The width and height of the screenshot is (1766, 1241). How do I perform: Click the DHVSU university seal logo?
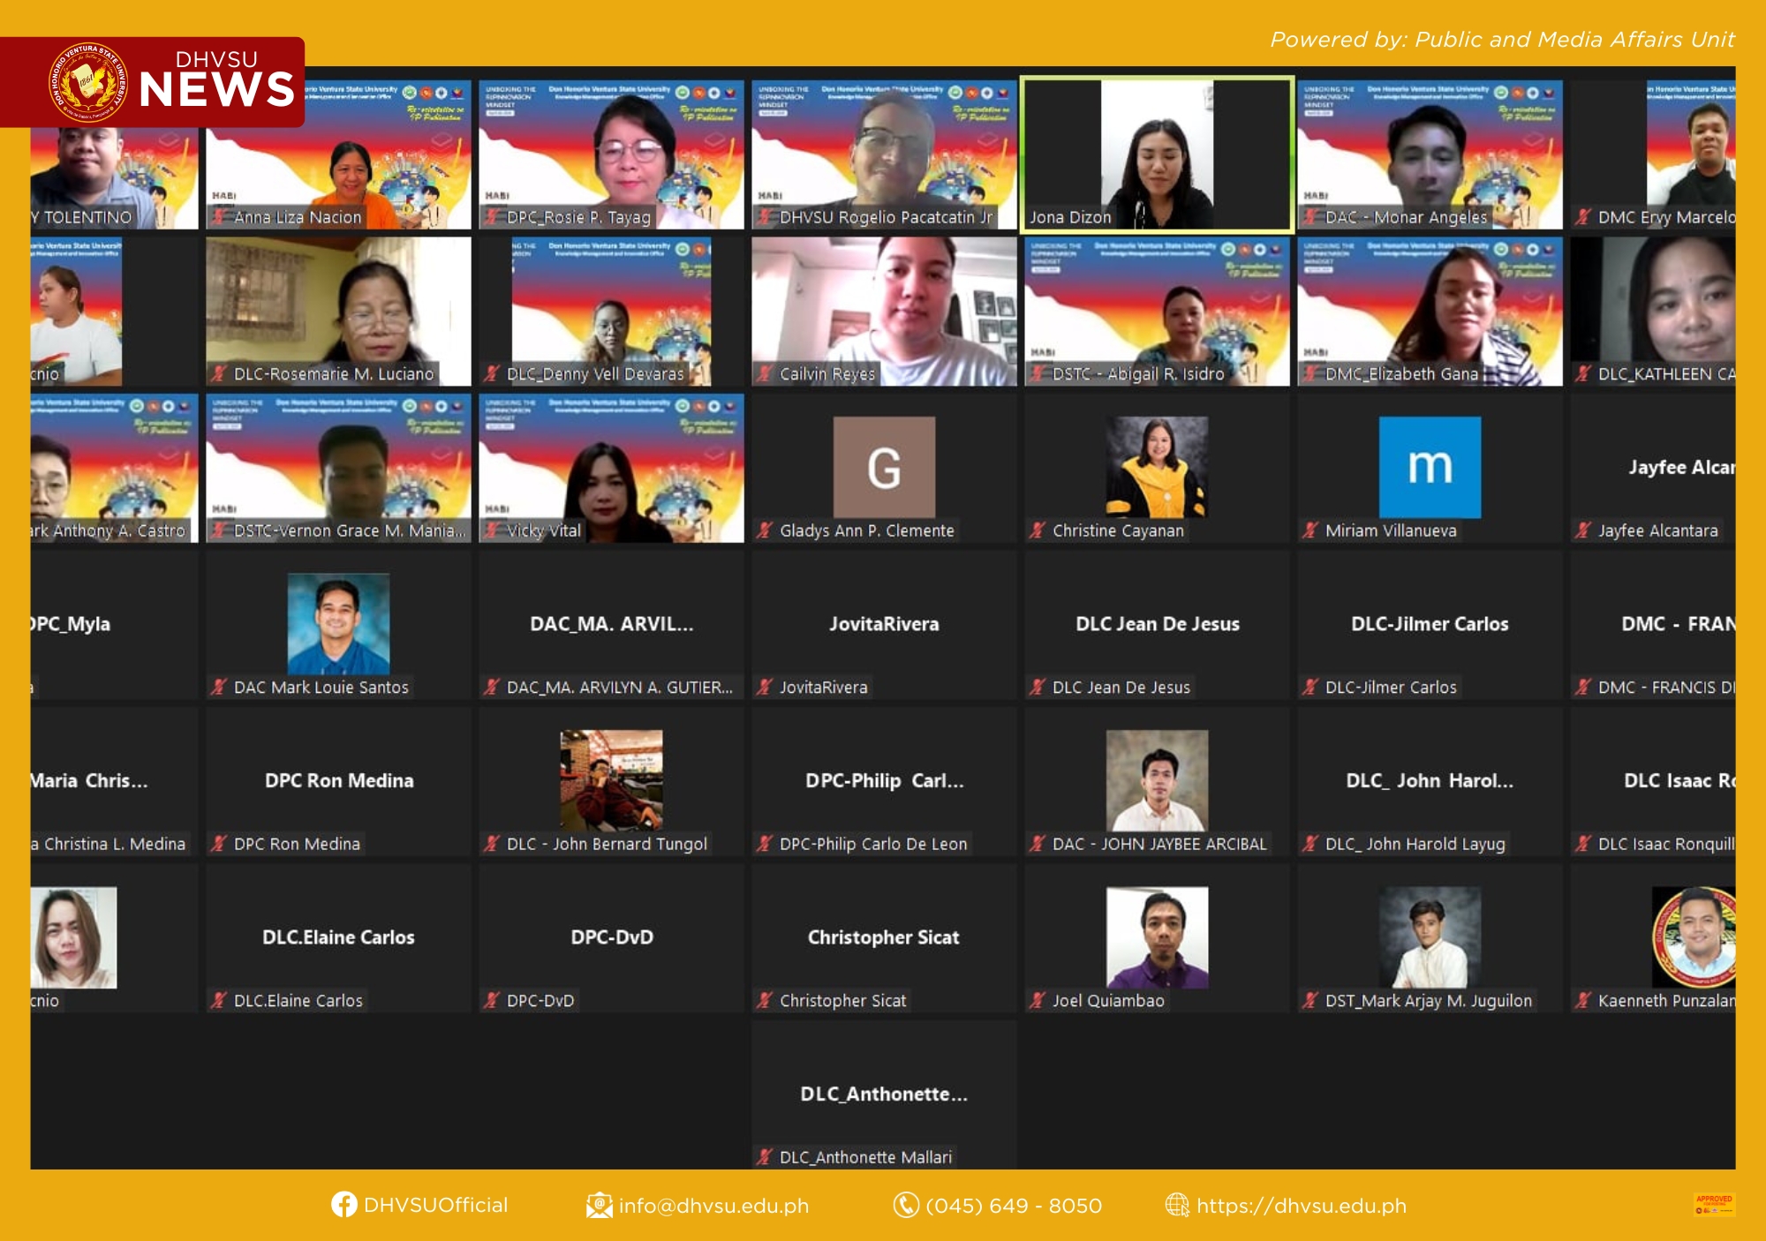point(87,83)
